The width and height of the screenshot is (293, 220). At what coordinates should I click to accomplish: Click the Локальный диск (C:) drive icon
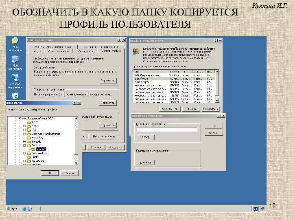pos(24,119)
